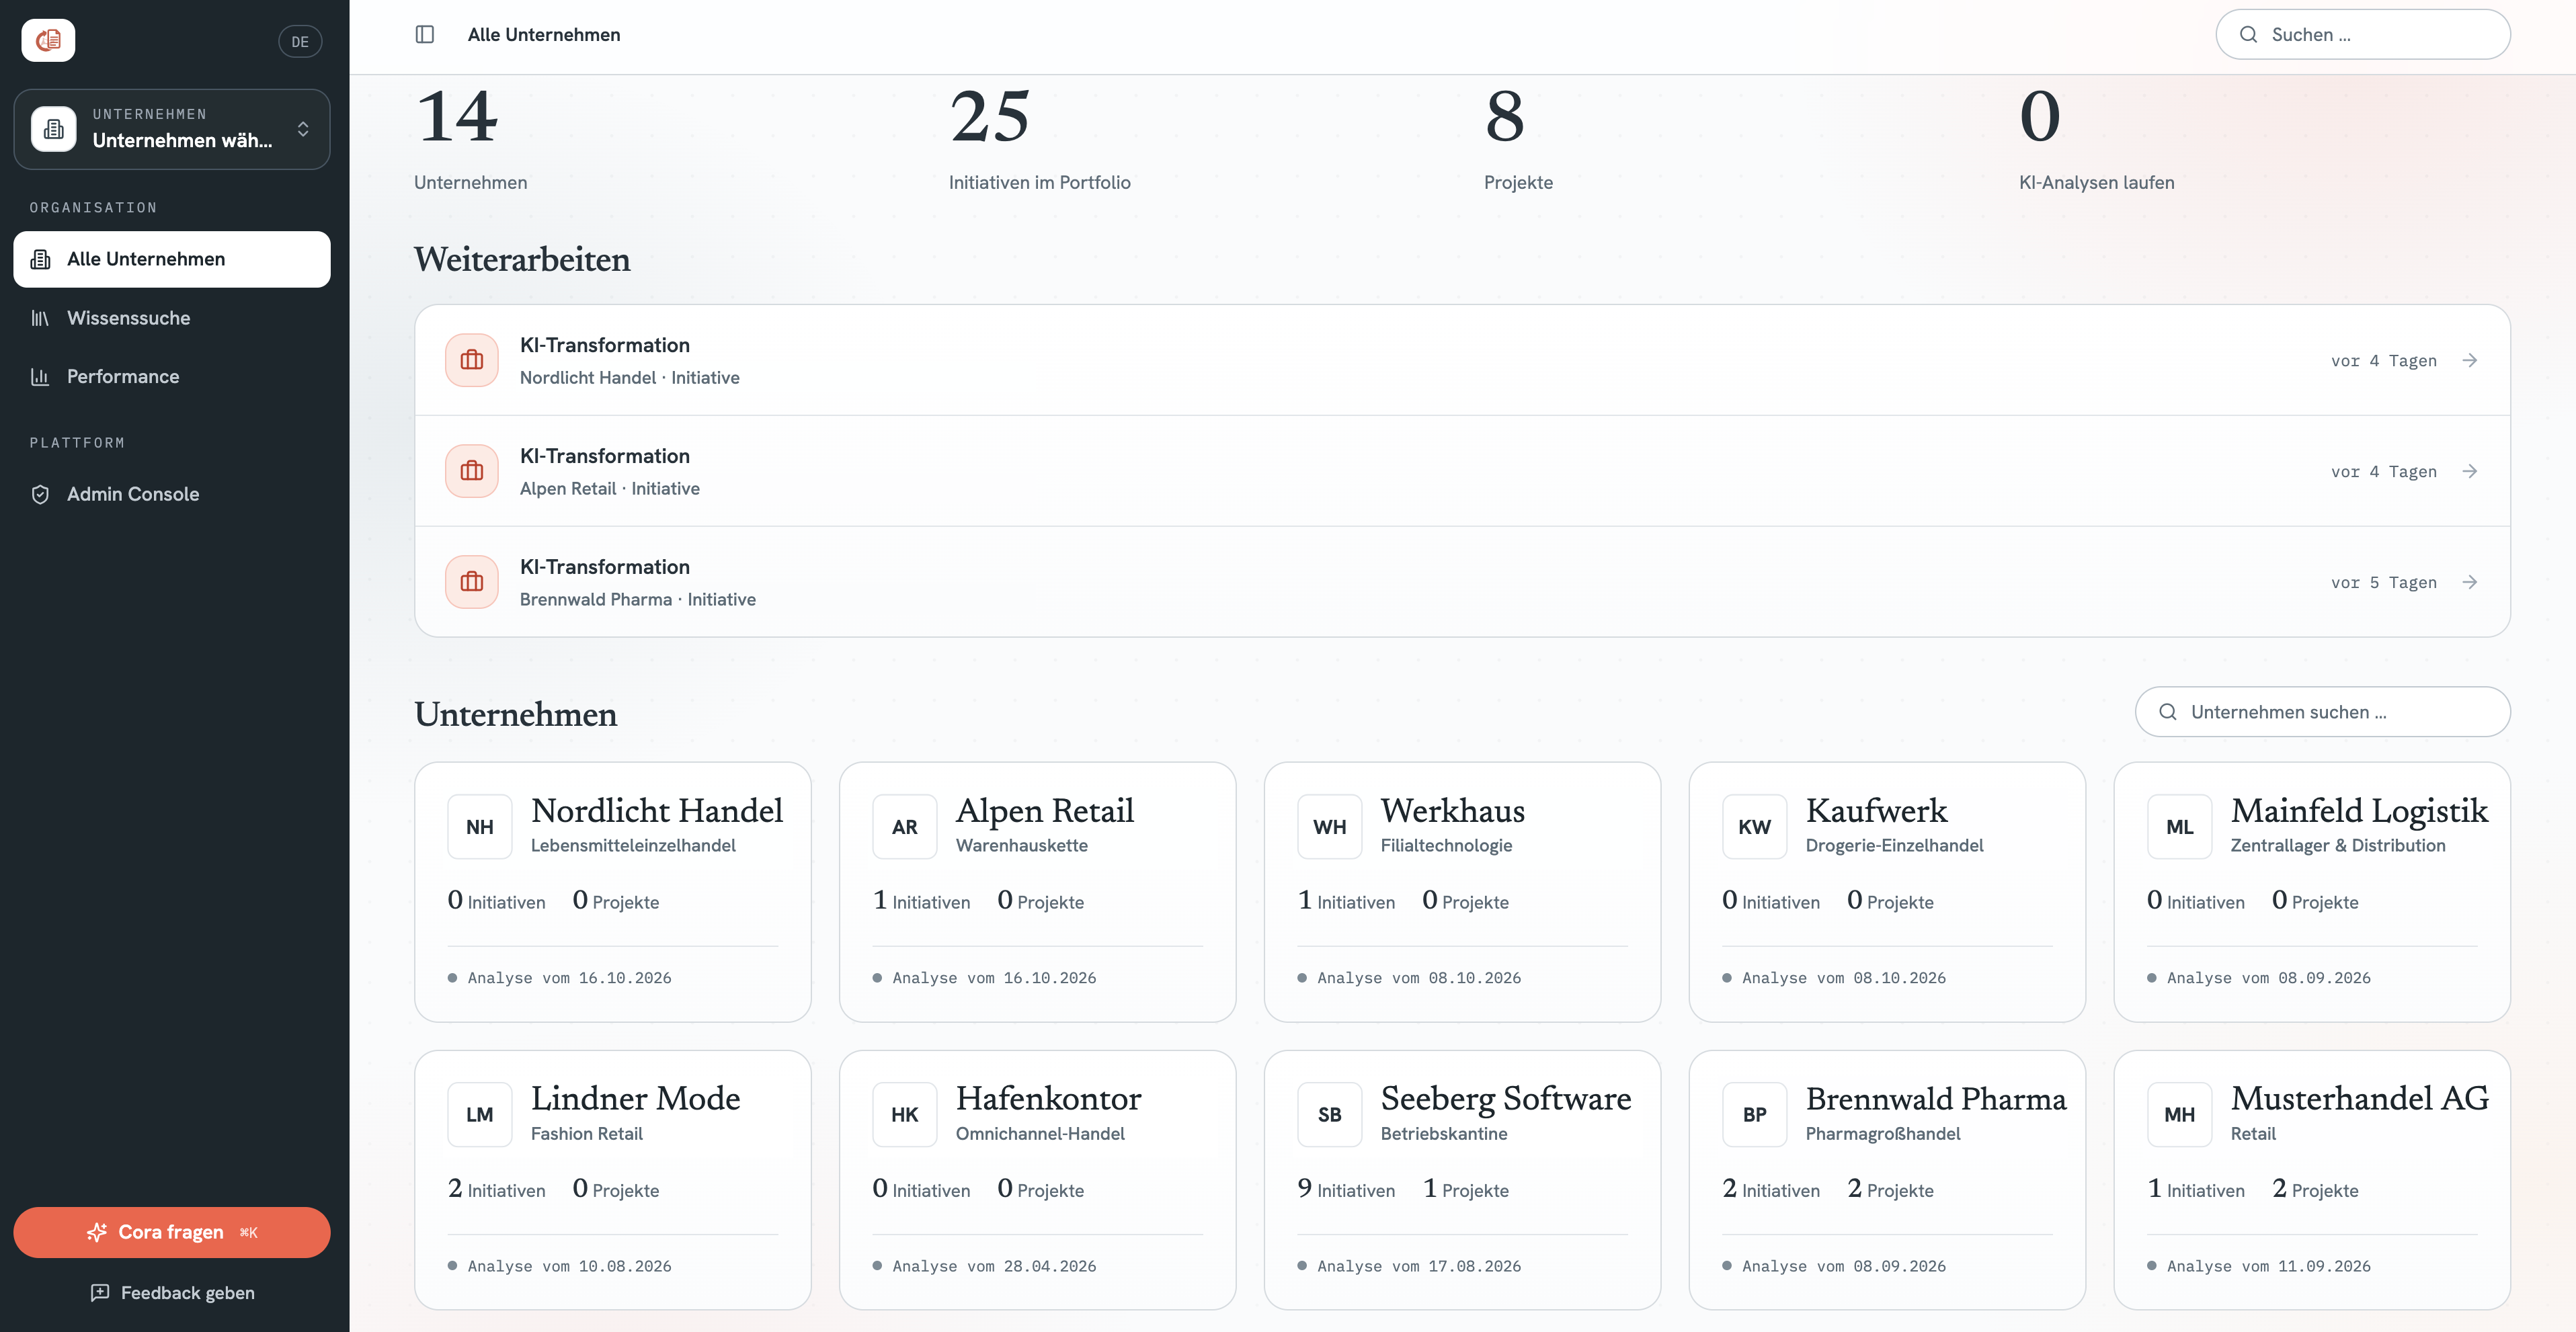Click 'Analyse vom 28.04.2026' on Hafenkontor card

pyautogui.click(x=994, y=1266)
